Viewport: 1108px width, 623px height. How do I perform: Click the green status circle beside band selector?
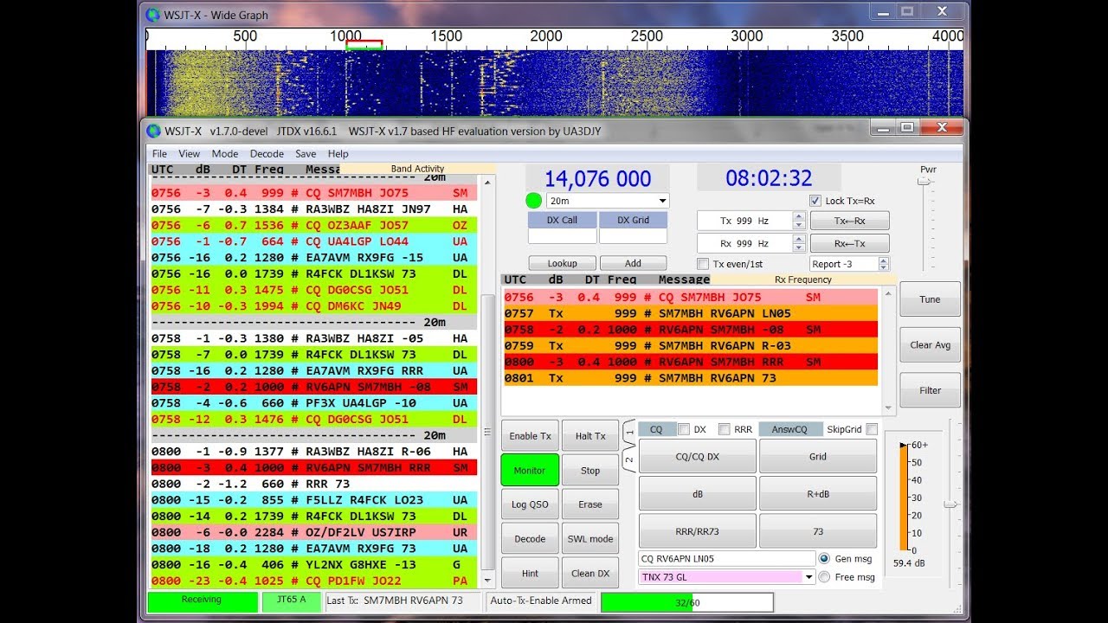(533, 201)
